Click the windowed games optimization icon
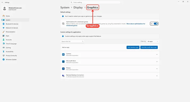 coord(63,24)
